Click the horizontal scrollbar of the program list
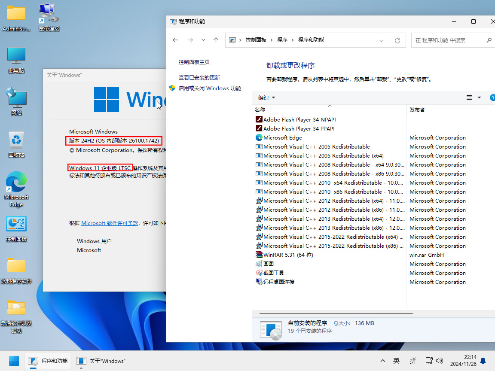 pos(336,313)
